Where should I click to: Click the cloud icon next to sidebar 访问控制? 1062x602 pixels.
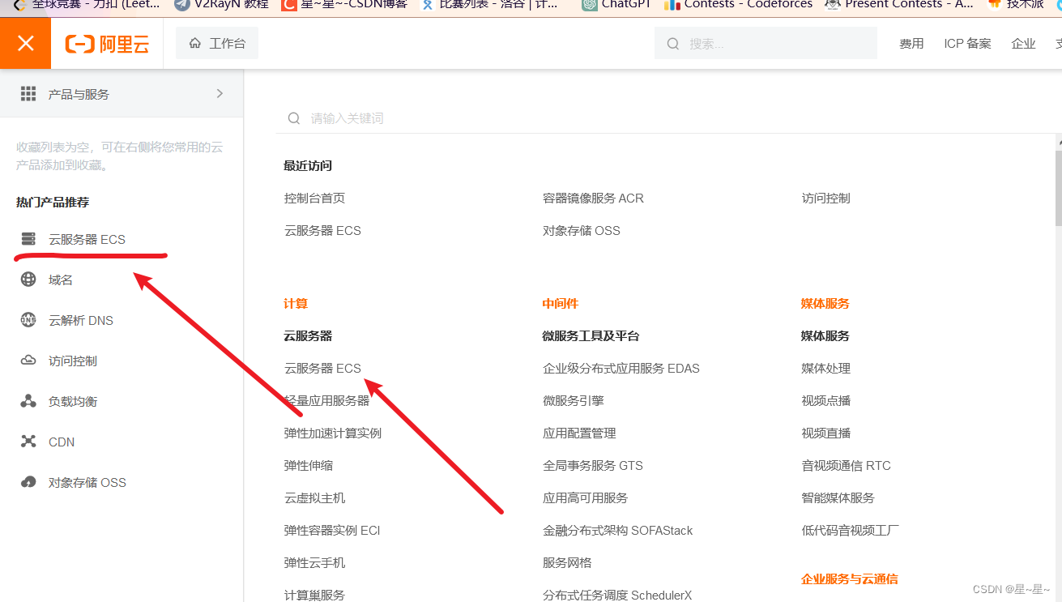28,361
